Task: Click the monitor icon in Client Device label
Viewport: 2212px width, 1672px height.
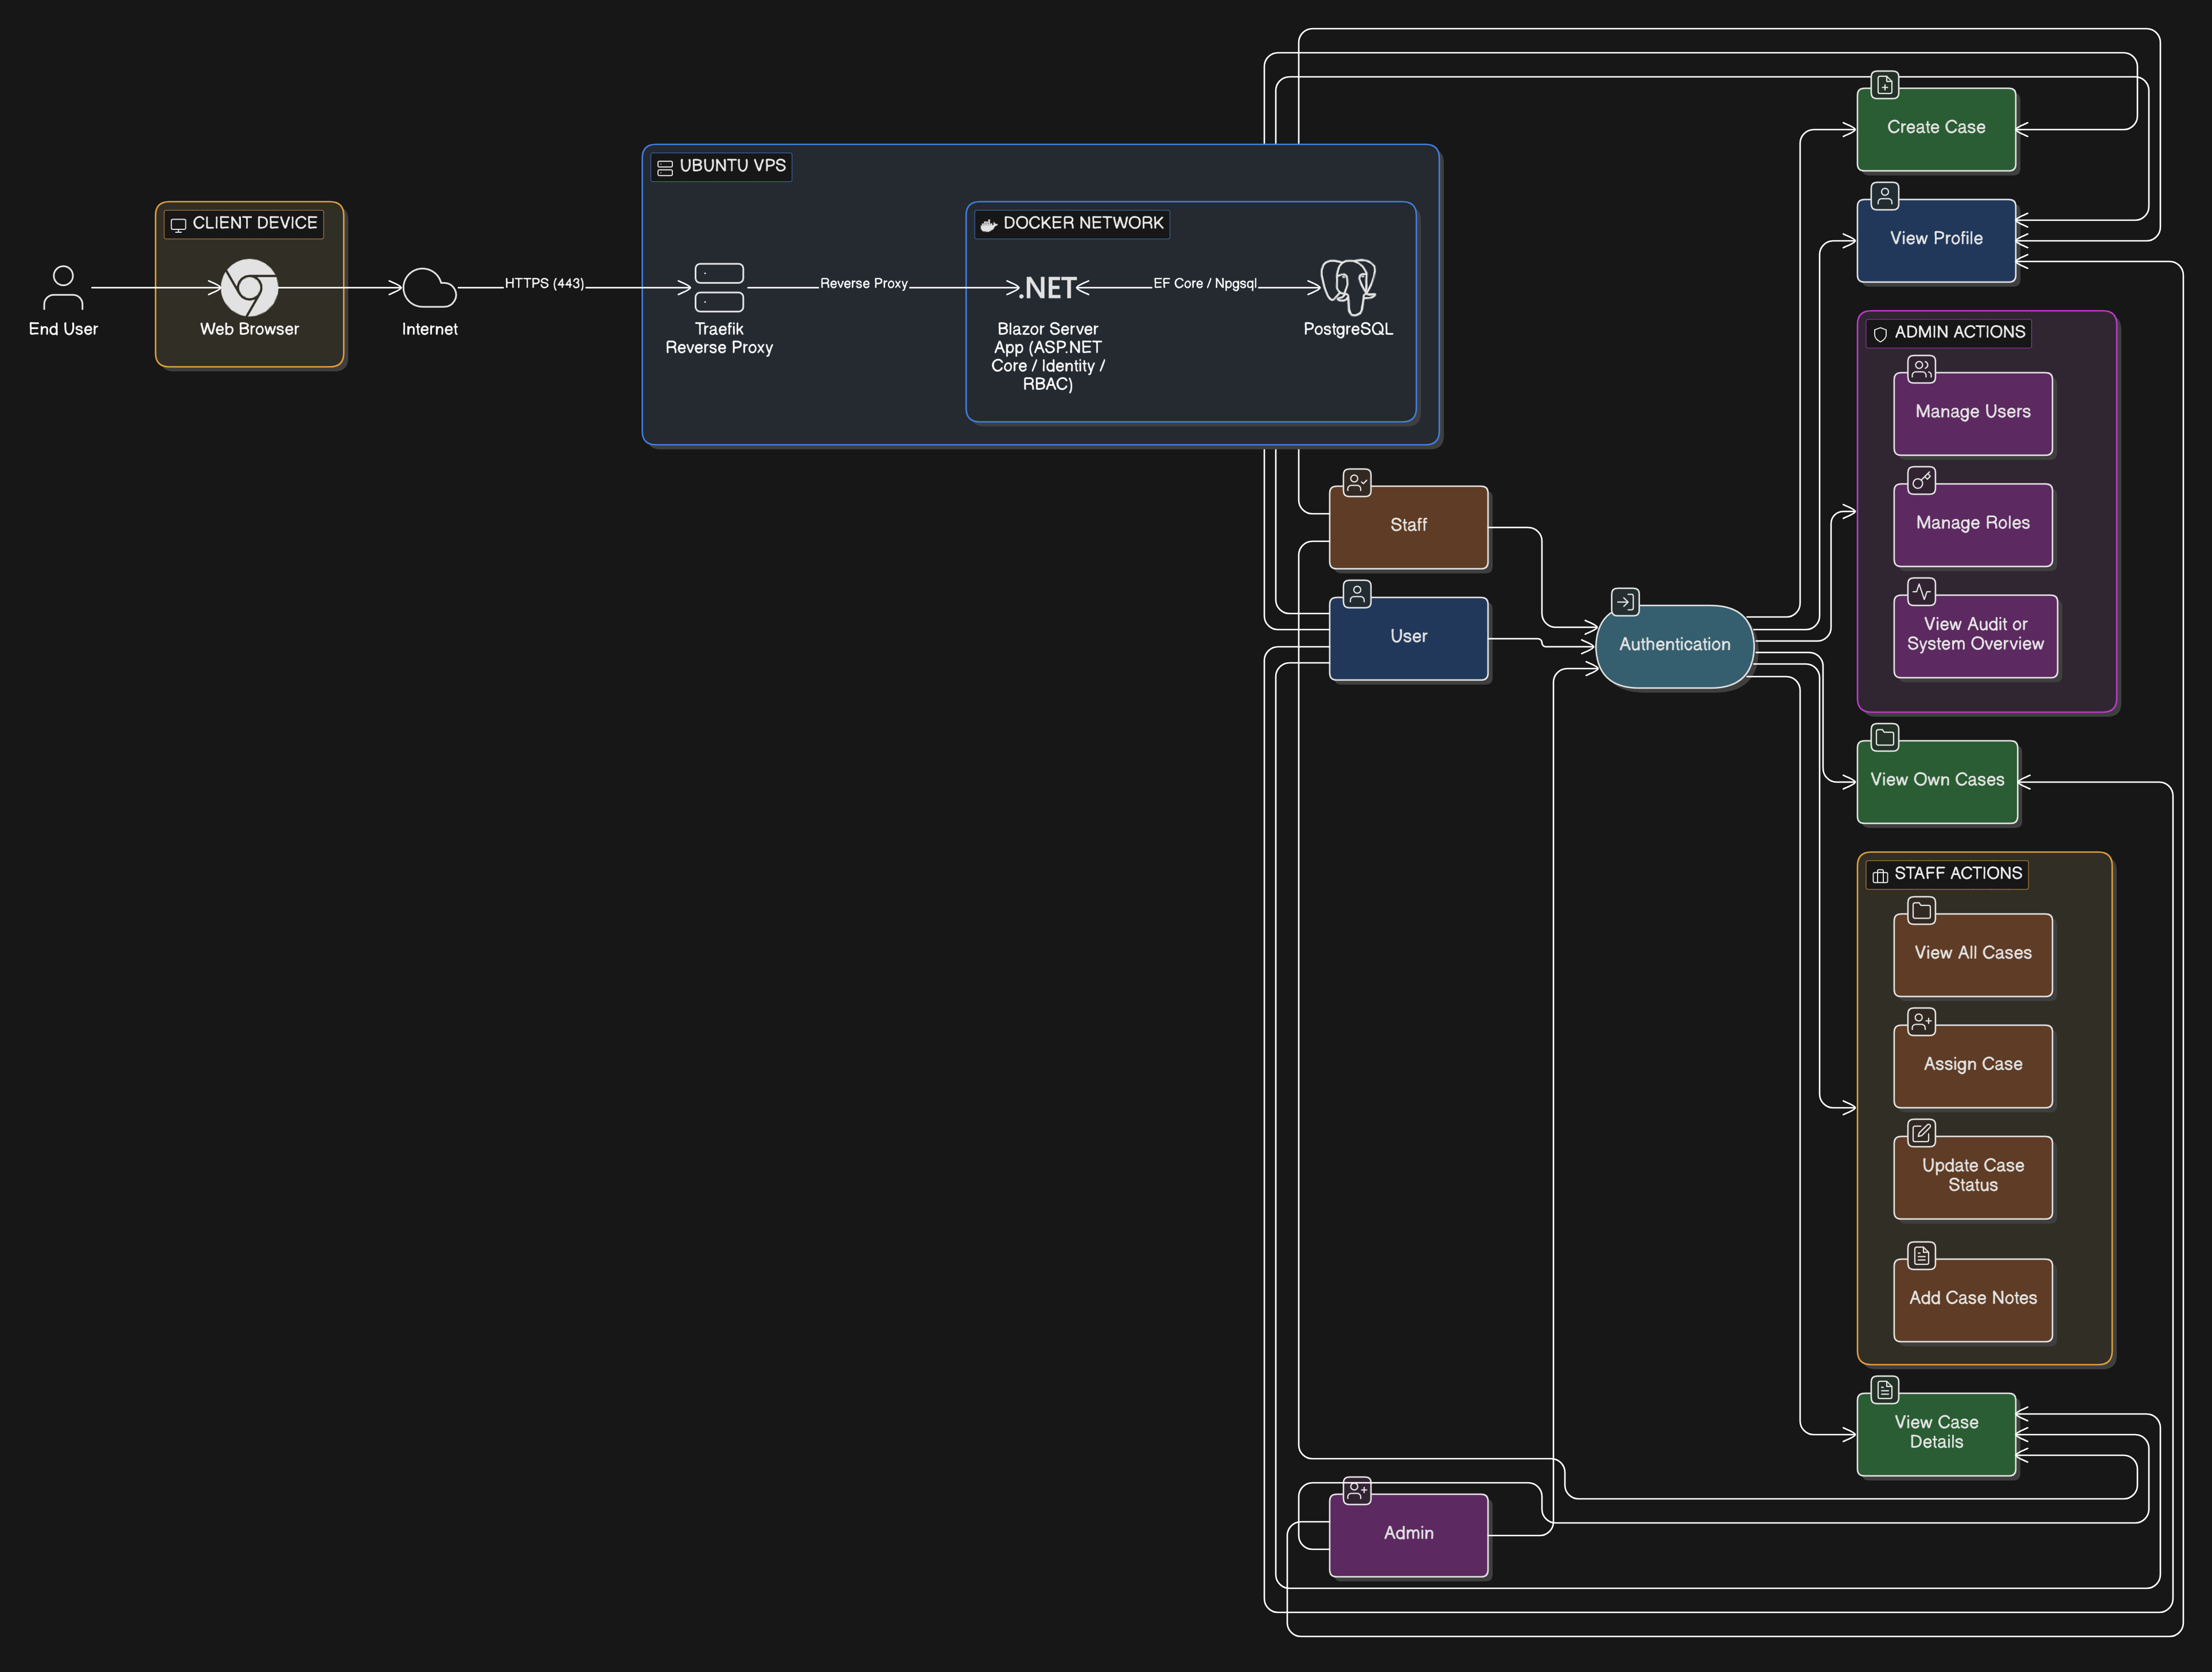Action: click(179, 225)
